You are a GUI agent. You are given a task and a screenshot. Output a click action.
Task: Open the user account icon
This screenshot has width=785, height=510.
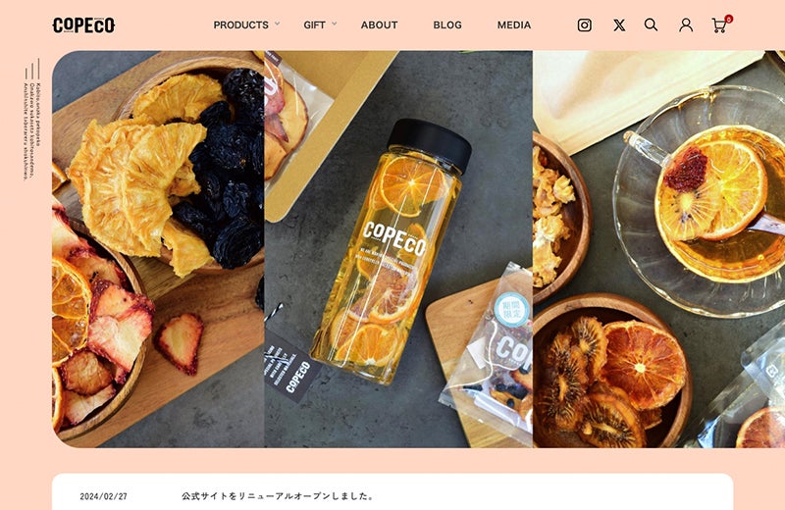tap(686, 25)
